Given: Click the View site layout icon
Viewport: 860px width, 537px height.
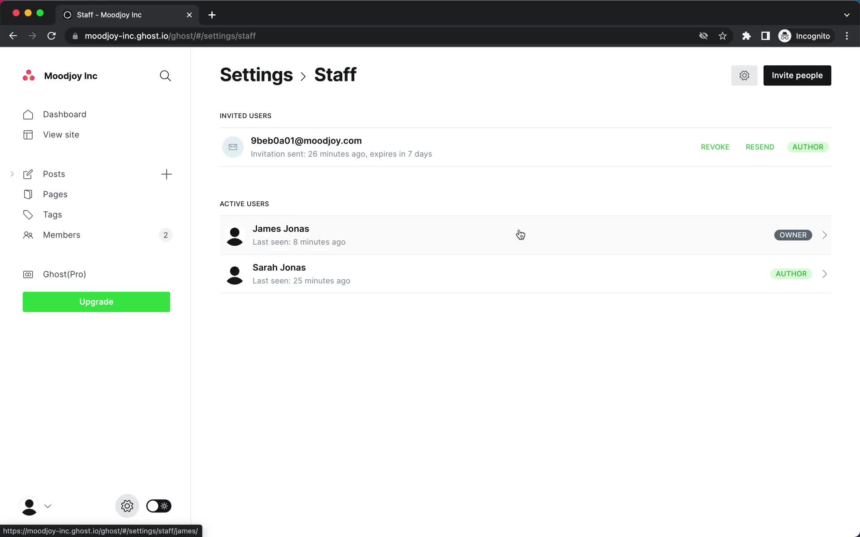Looking at the screenshot, I should [28, 135].
